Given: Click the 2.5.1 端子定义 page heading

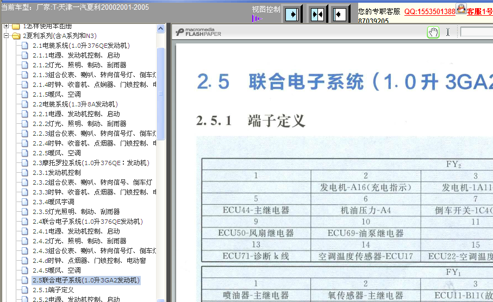Looking at the screenshot, I should (x=251, y=121).
